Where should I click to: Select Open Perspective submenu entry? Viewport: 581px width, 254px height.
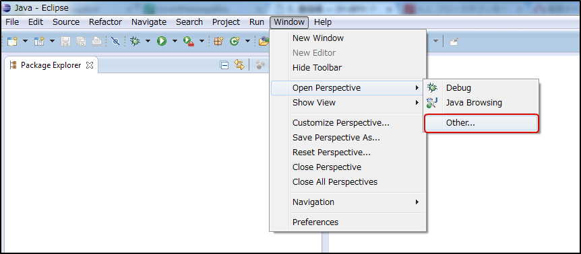tap(348, 88)
